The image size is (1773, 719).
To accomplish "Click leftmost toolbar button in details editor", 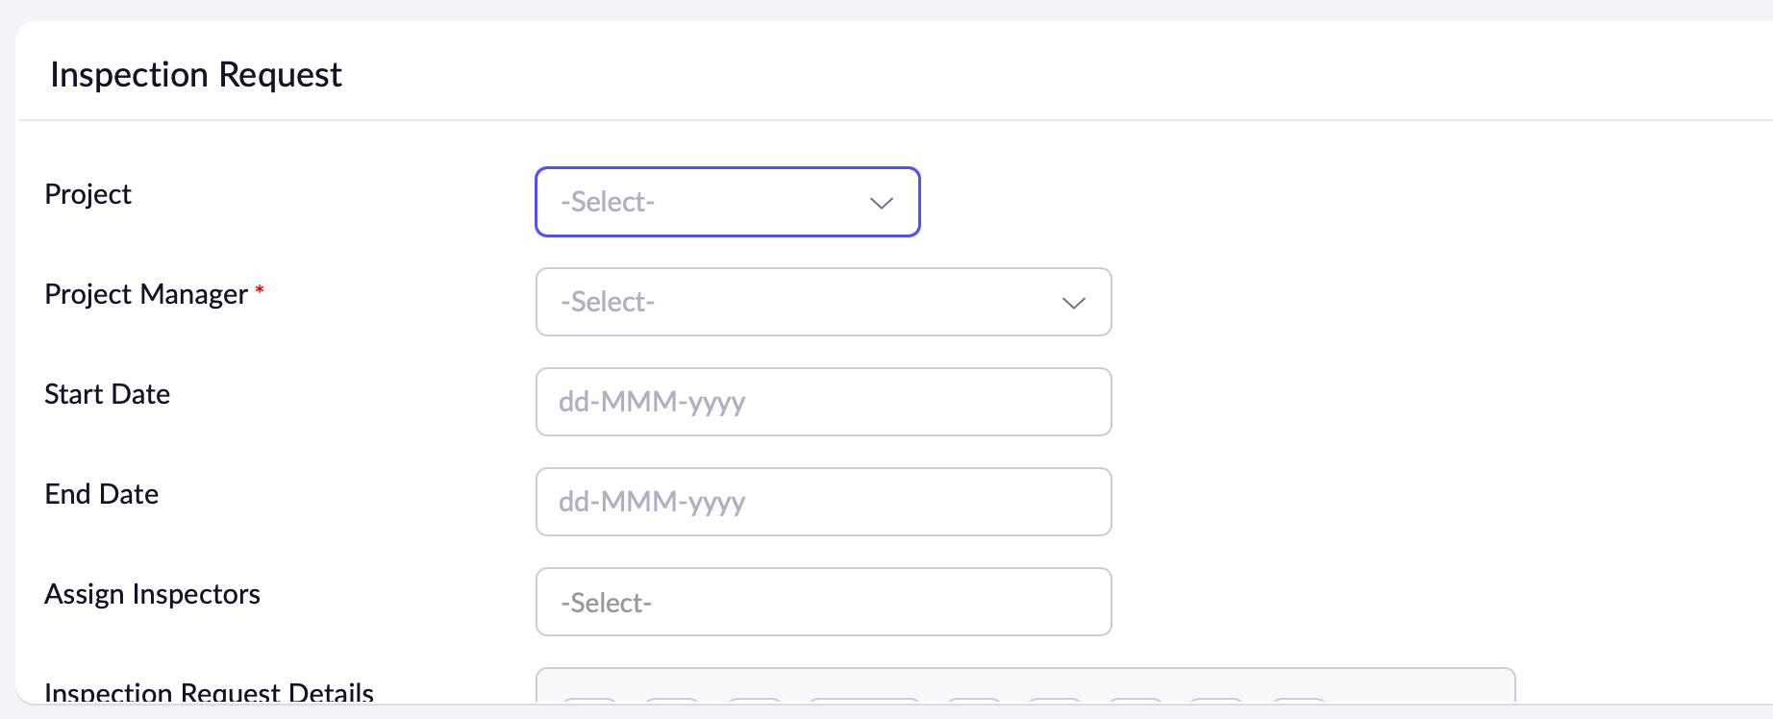I will 588,700.
